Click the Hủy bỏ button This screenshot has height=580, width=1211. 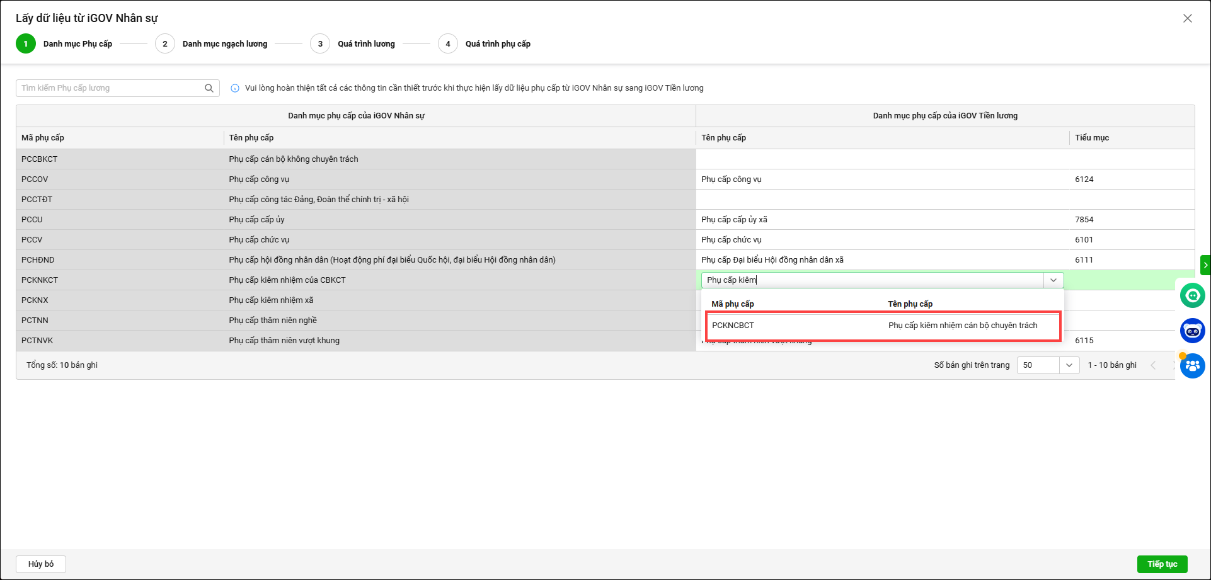click(41, 564)
